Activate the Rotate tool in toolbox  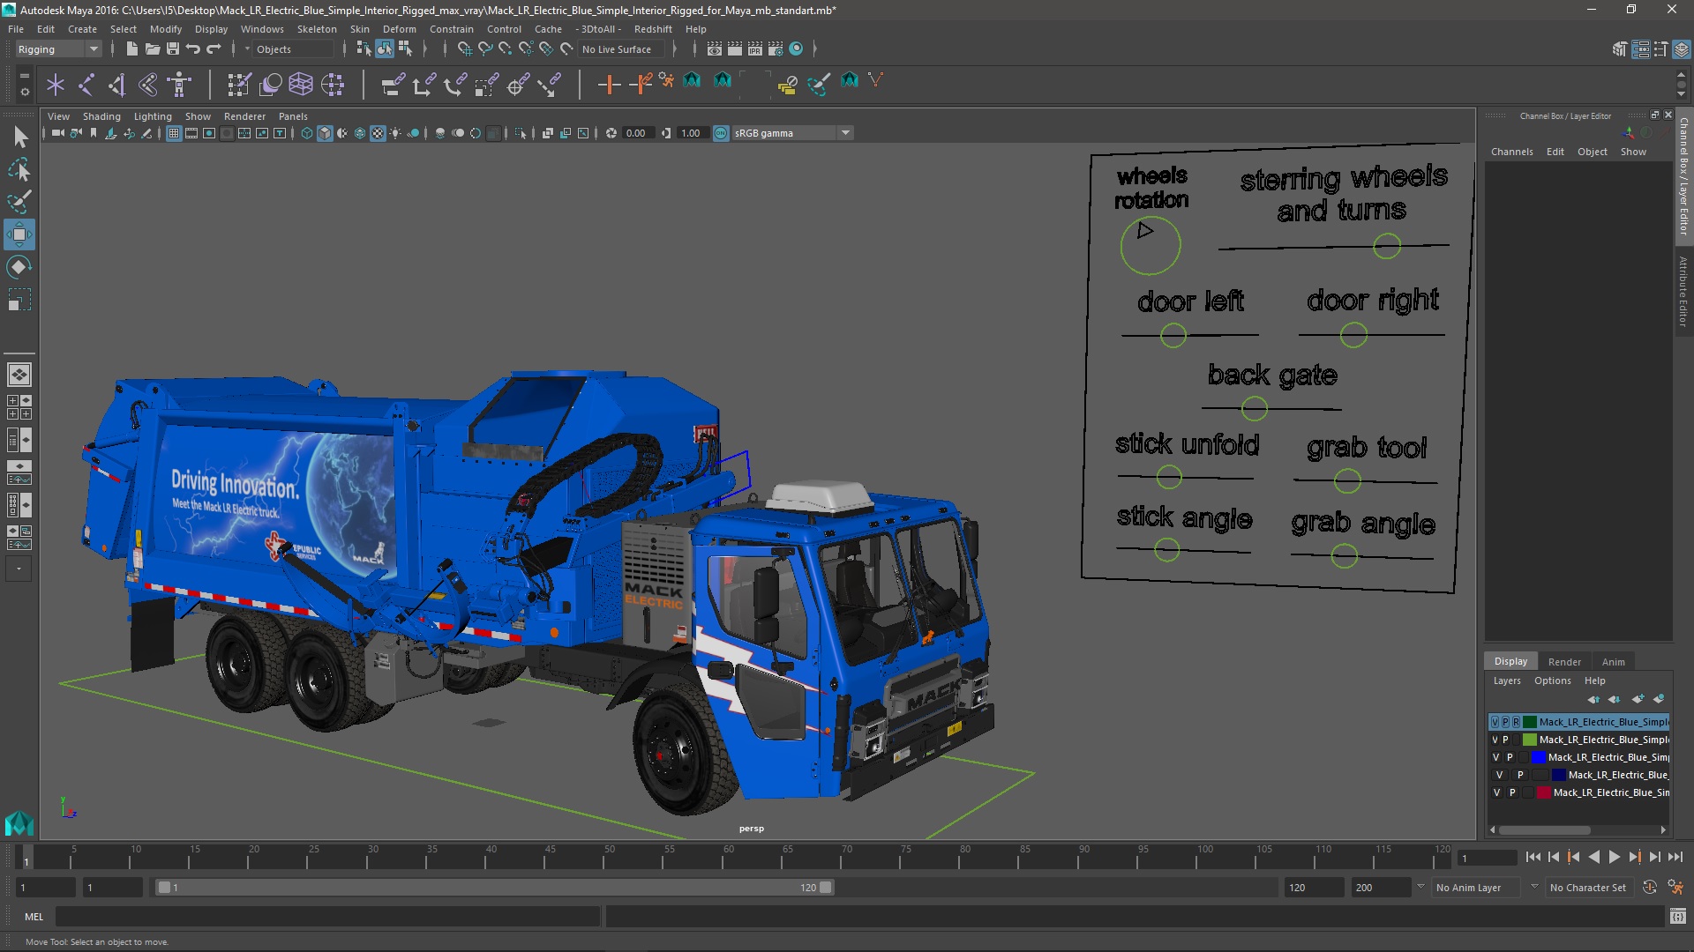(x=19, y=267)
